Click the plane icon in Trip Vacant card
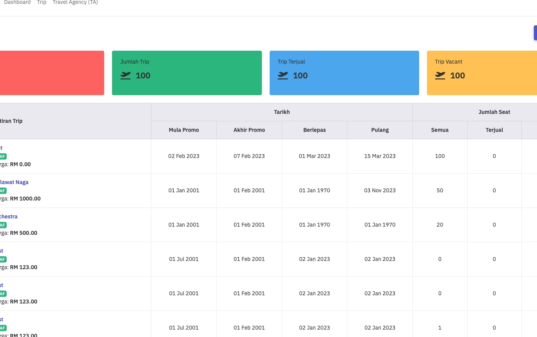The height and width of the screenshot is (337, 537). coord(440,76)
